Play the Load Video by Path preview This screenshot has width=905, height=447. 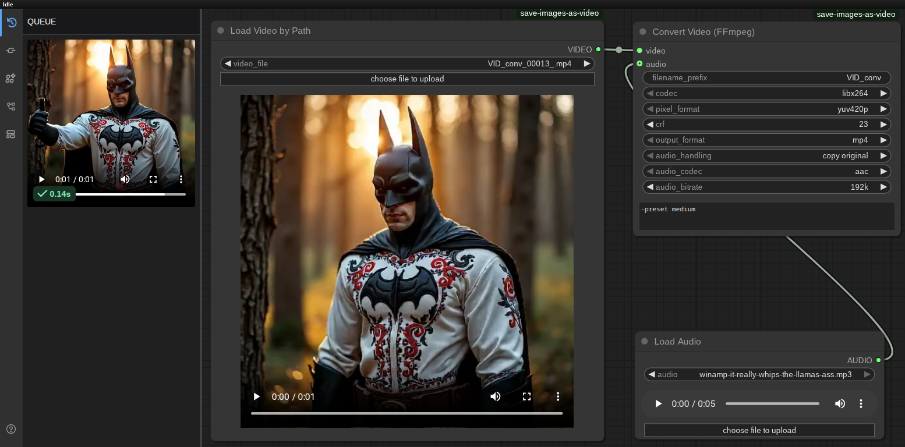click(257, 396)
